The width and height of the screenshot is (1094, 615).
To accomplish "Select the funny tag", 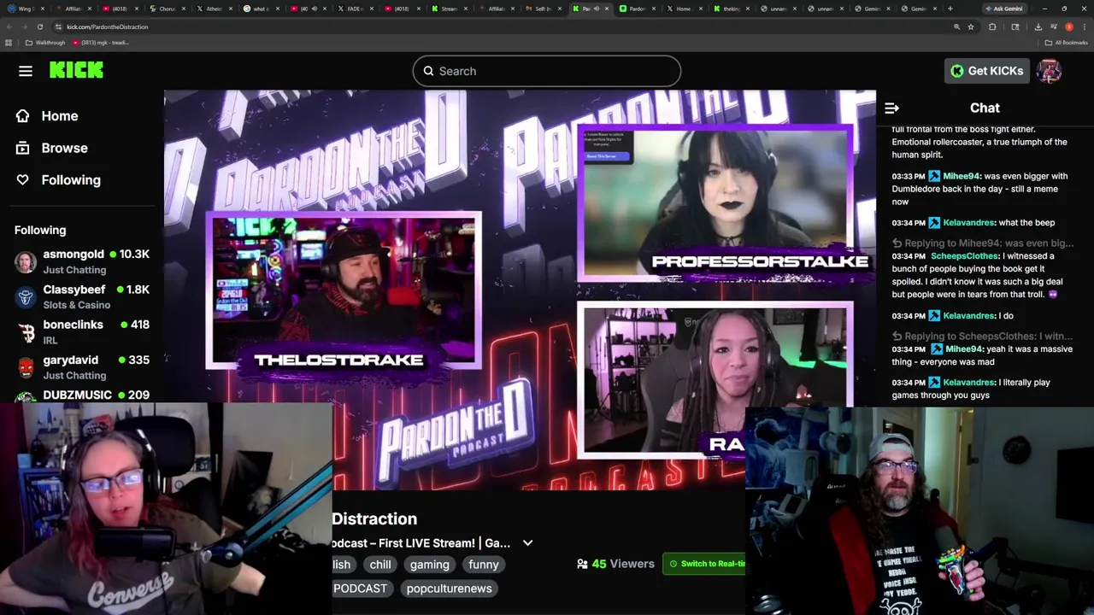I will 483,565.
